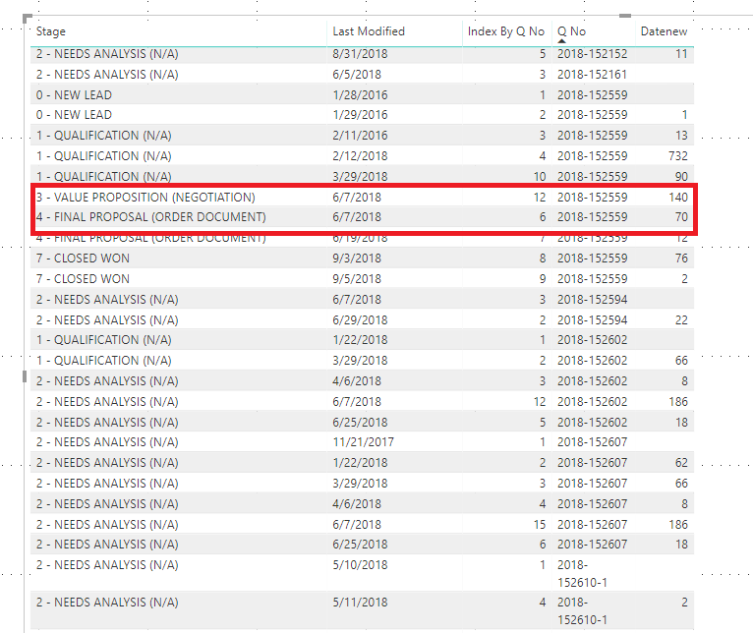Select Datenew value 90
Image resolution: width=753 pixels, height=633 pixels.
681,177
